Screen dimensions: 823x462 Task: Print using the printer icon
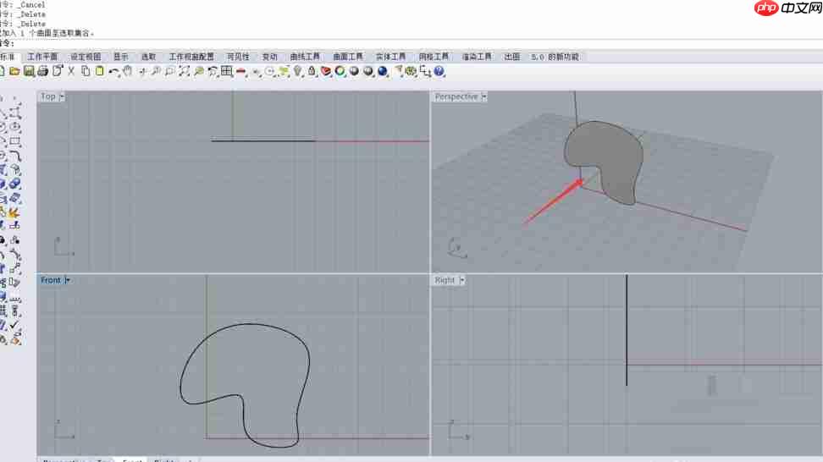42,71
